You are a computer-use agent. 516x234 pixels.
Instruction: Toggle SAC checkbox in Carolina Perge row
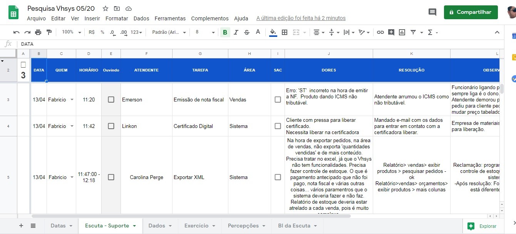(278, 177)
